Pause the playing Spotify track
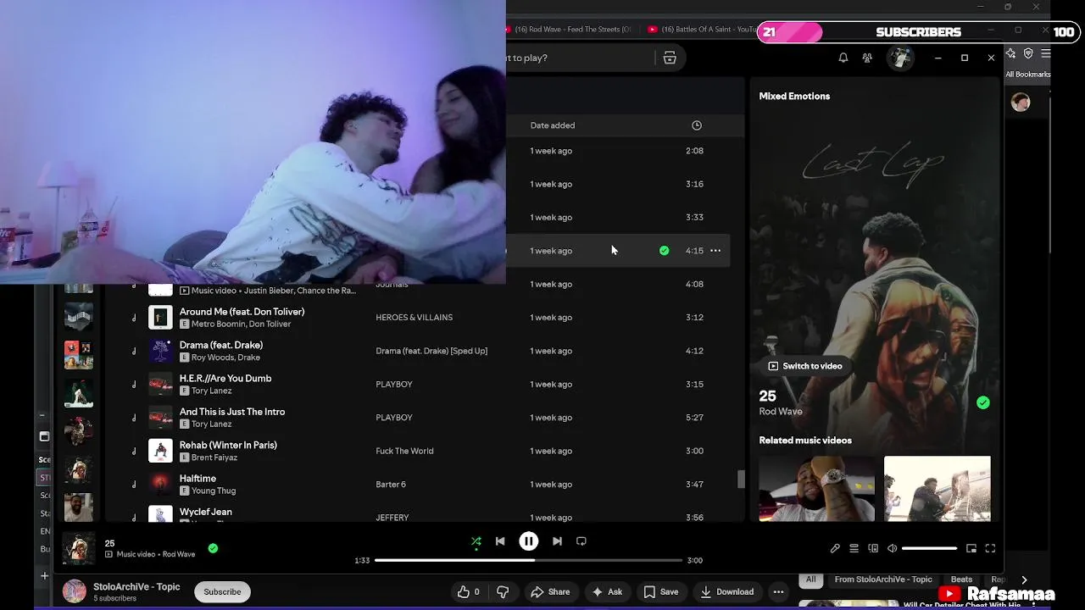 tap(528, 541)
